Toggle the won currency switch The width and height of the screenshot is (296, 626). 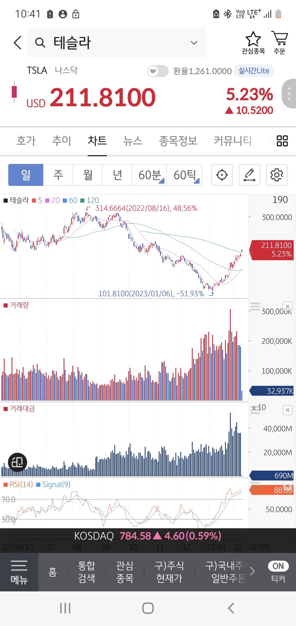(158, 71)
